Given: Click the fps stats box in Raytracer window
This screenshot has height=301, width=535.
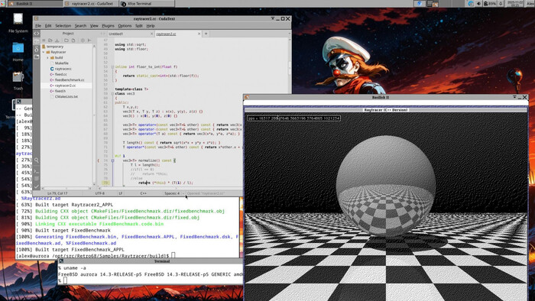Looking at the screenshot, I should click(293, 118).
